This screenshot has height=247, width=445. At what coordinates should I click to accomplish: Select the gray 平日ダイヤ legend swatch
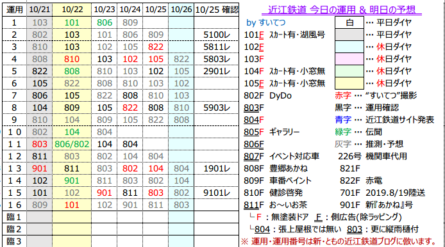click(349, 35)
